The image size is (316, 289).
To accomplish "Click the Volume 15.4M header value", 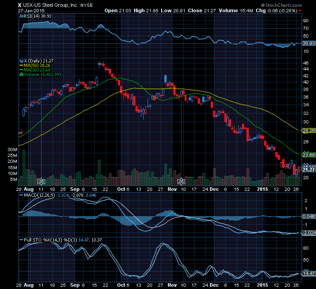I will pos(236,11).
